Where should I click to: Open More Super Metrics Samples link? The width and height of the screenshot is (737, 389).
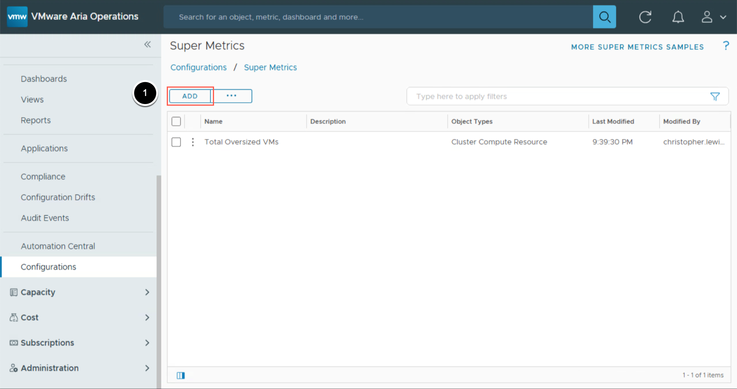[x=637, y=47]
